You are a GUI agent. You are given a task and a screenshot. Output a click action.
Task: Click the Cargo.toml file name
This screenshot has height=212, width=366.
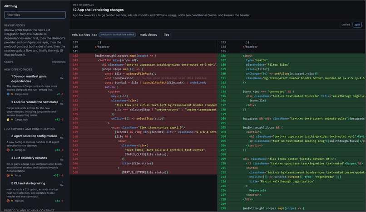coord(21,94)
